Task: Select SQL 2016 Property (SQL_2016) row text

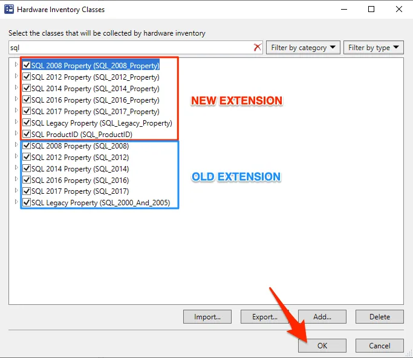Action: [80, 181]
